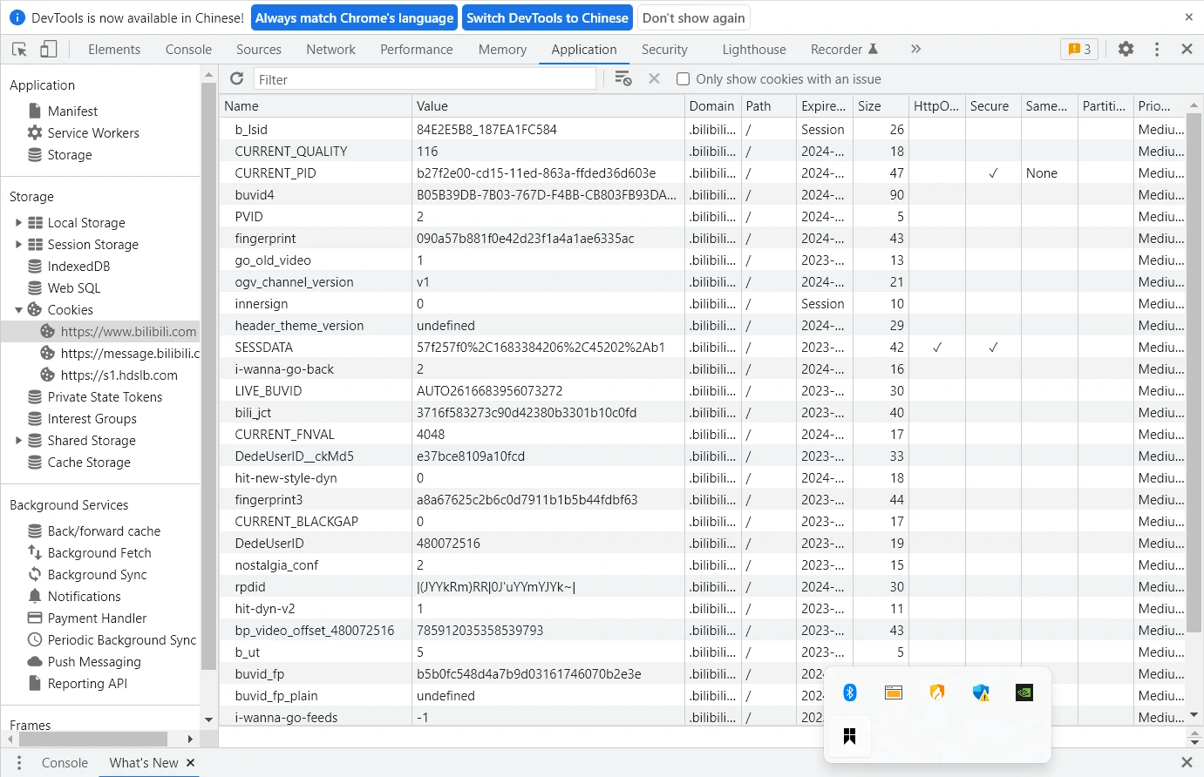Sort cookies by Size column header
The width and height of the screenshot is (1204, 777).
click(x=880, y=106)
